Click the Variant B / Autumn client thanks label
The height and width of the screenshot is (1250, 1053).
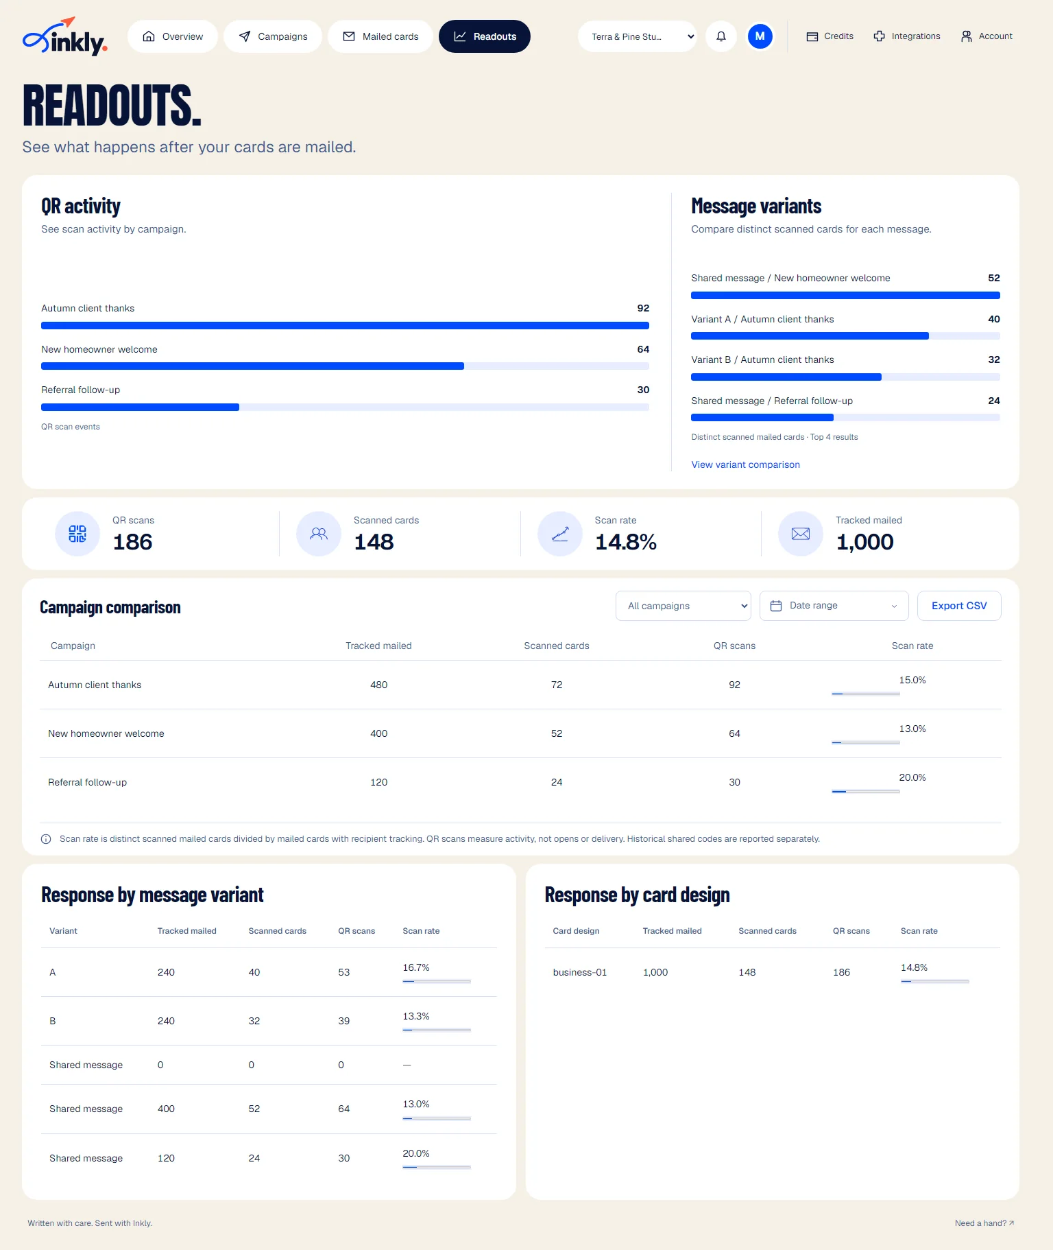pos(762,359)
